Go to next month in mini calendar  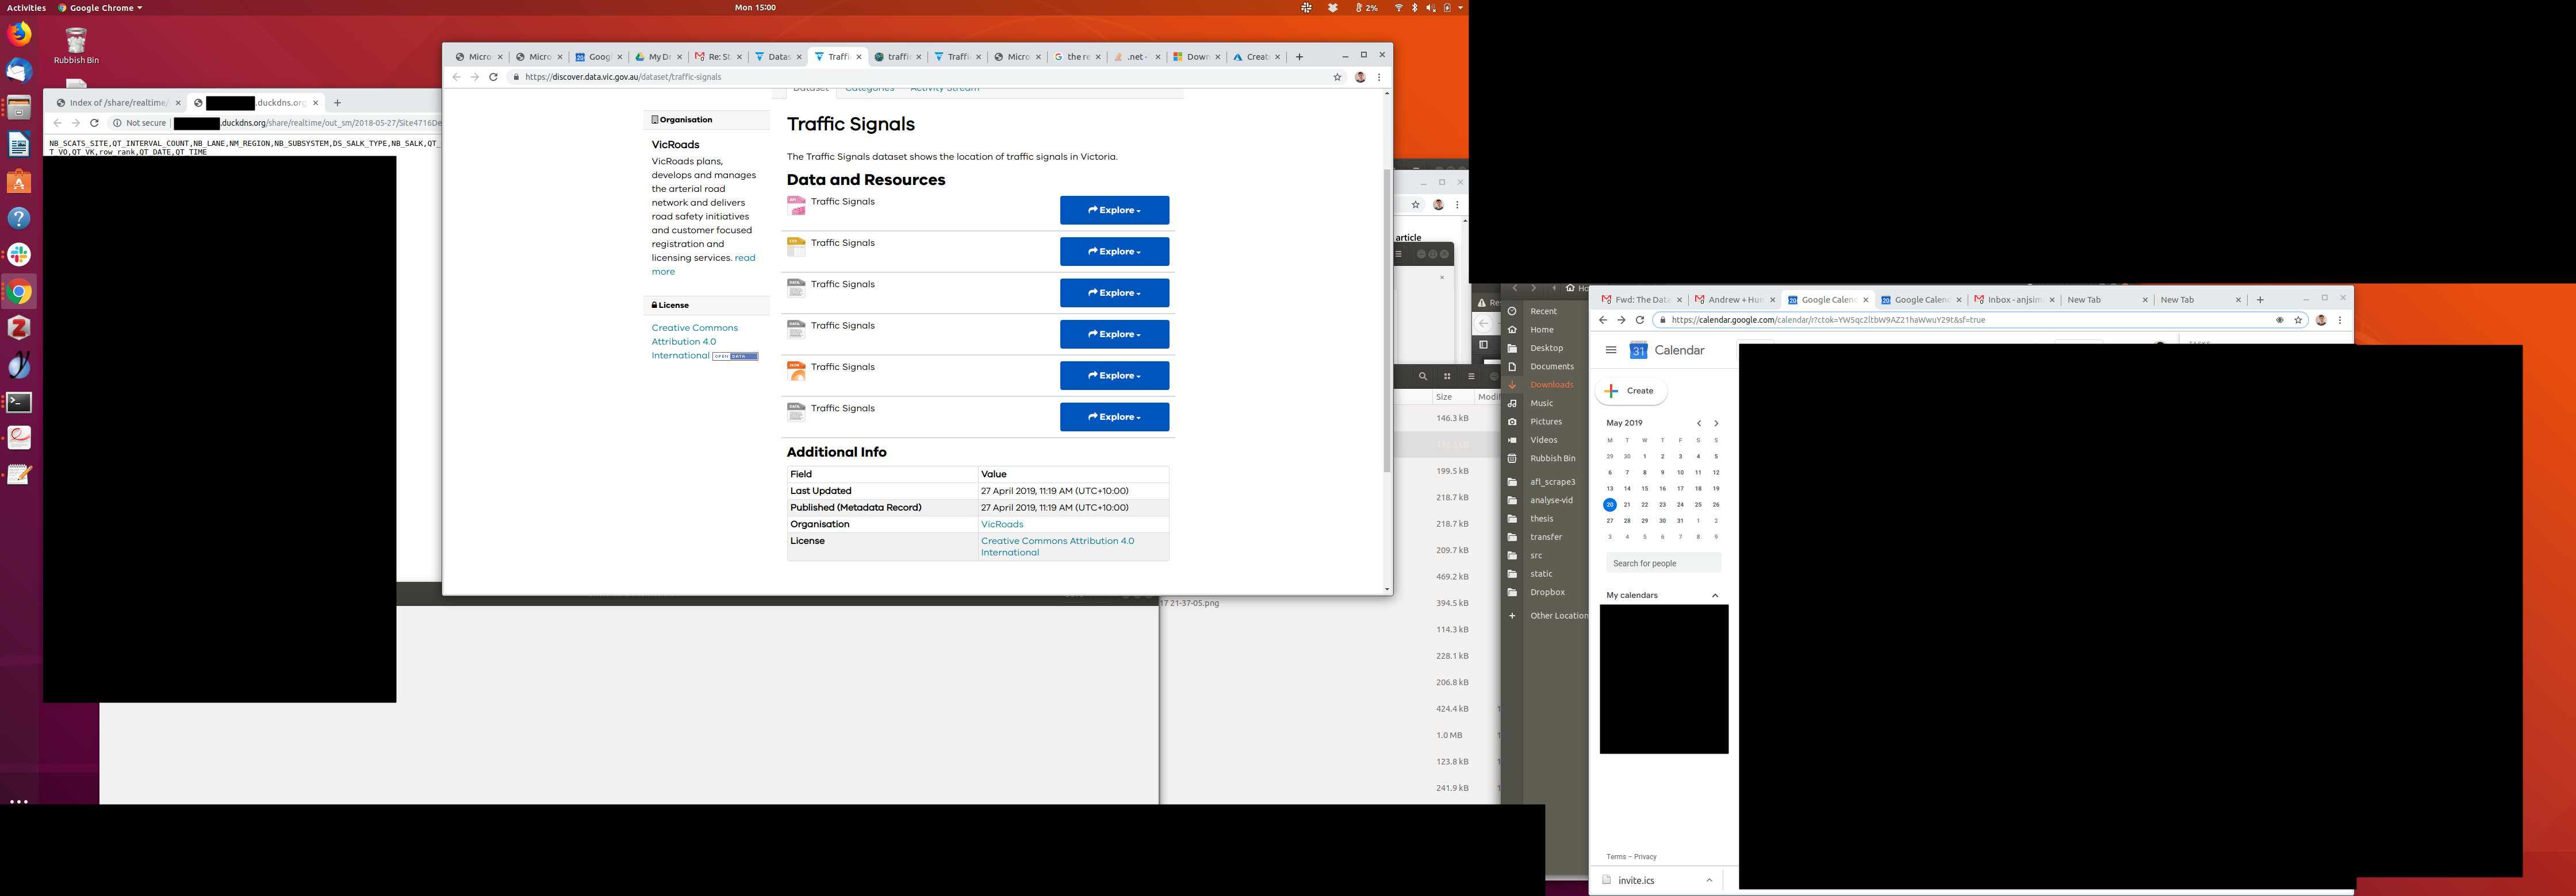1716,423
